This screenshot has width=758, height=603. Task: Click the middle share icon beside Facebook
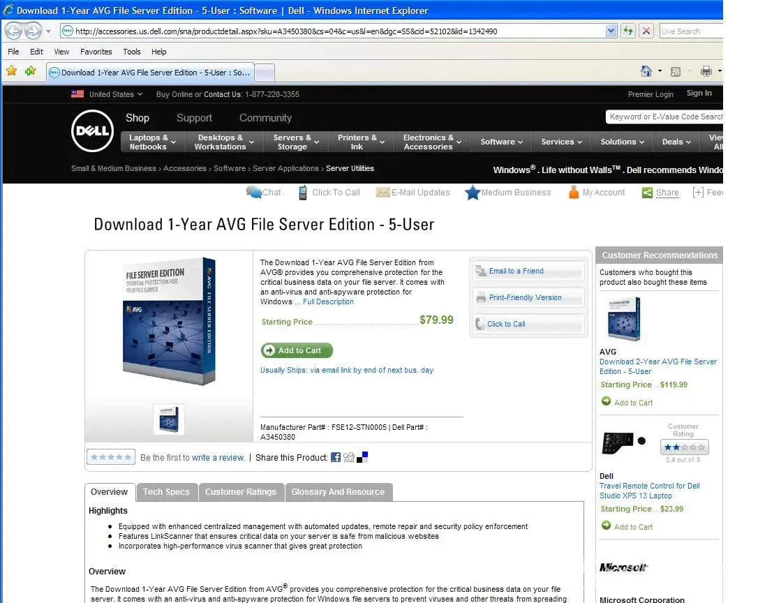pos(349,457)
